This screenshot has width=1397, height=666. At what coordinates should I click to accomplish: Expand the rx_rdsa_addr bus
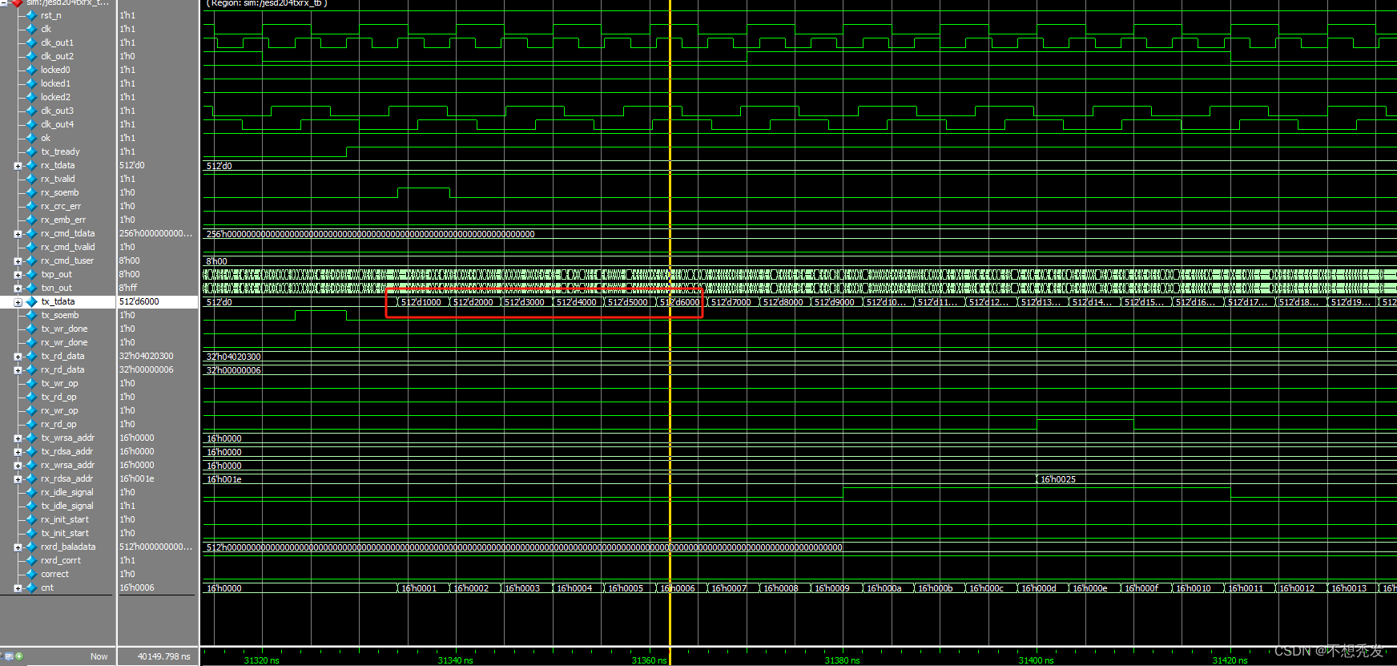click(x=18, y=479)
